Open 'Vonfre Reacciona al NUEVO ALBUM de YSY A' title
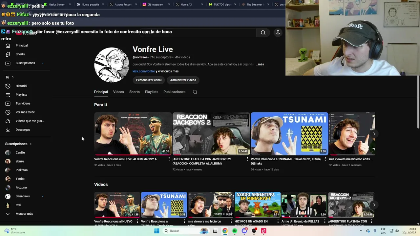420x236 pixels. pos(125,159)
